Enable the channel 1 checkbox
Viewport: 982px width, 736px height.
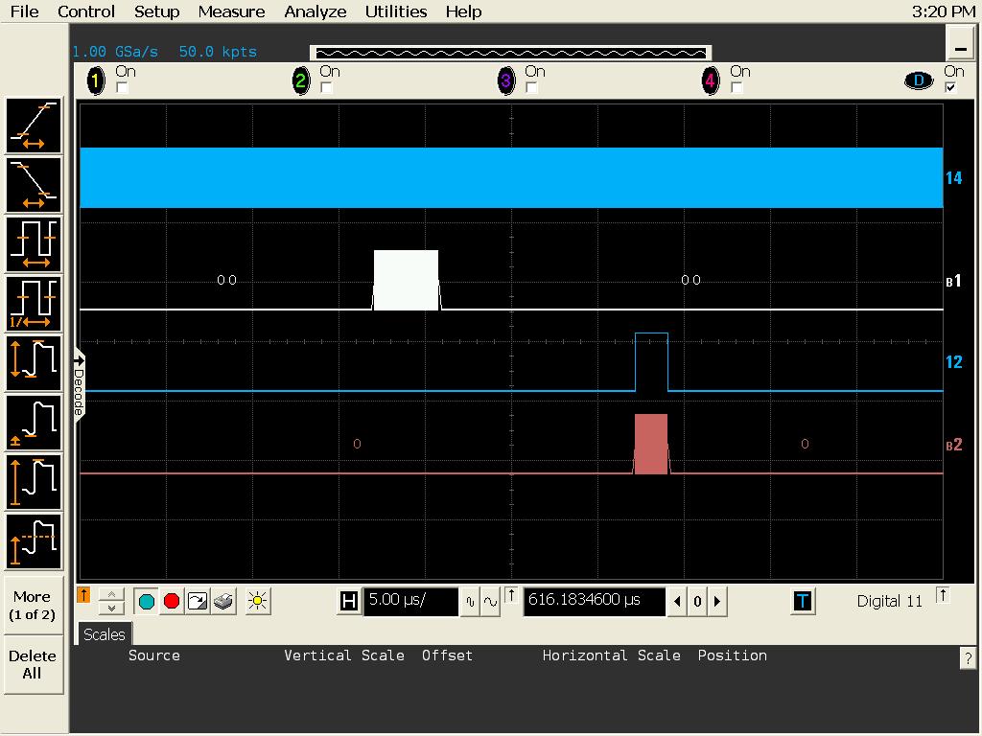[122, 88]
